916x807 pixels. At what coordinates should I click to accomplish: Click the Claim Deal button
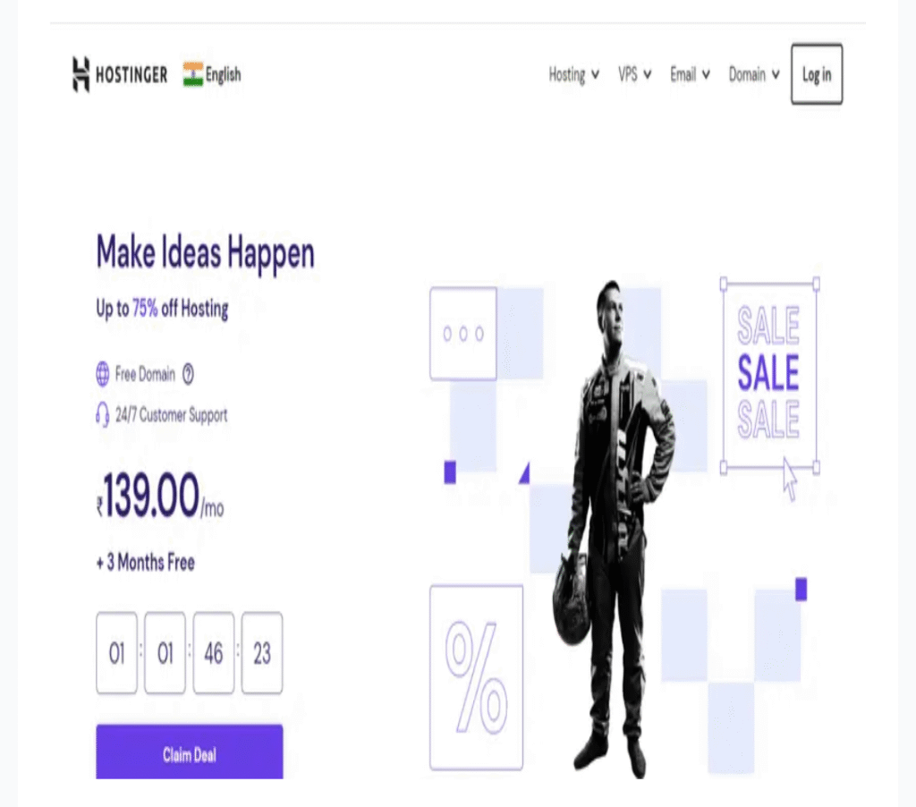(x=190, y=752)
